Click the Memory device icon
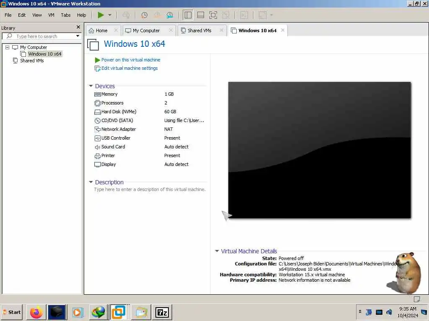This screenshot has width=429, height=321. tap(97, 94)
